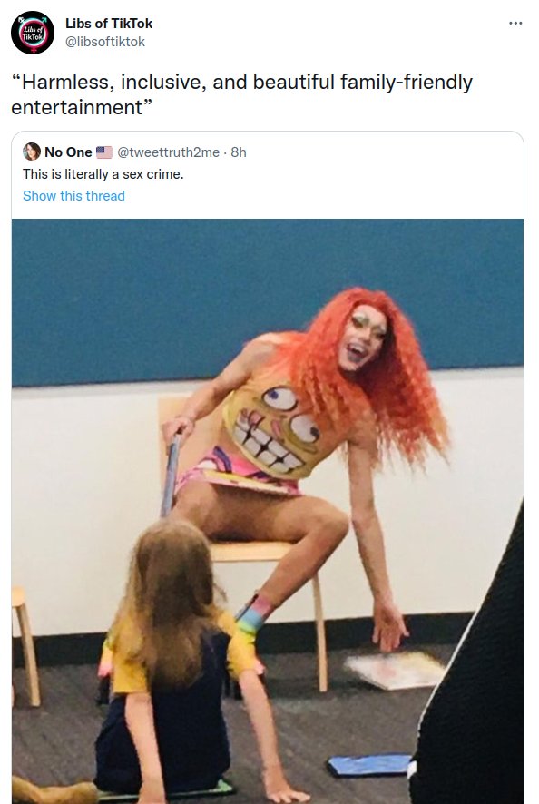Visit the @tweettruth2me handle
539x804 pixels.
(x=168, y=152)
